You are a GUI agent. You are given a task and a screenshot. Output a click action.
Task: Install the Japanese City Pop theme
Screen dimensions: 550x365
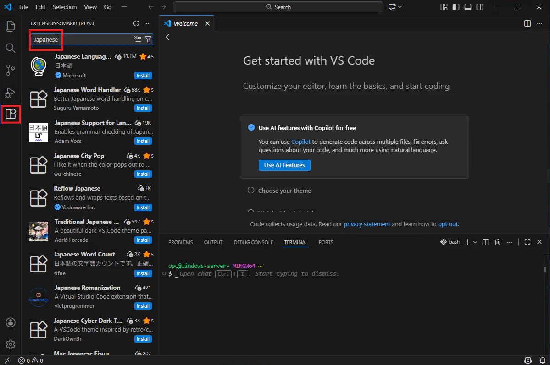point(143,174)
